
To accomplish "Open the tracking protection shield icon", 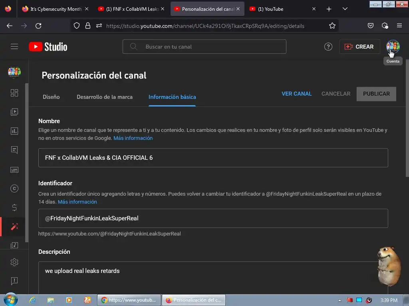I will click(x=76, y=26).
